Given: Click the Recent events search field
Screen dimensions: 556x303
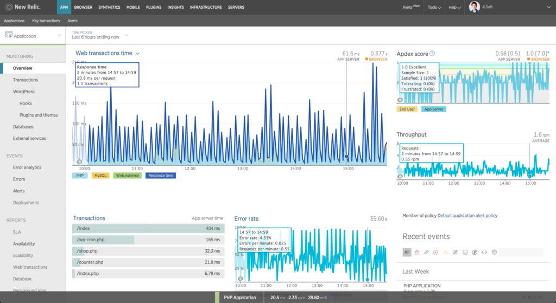Looking at the screenshot, I should pos(521,252).
